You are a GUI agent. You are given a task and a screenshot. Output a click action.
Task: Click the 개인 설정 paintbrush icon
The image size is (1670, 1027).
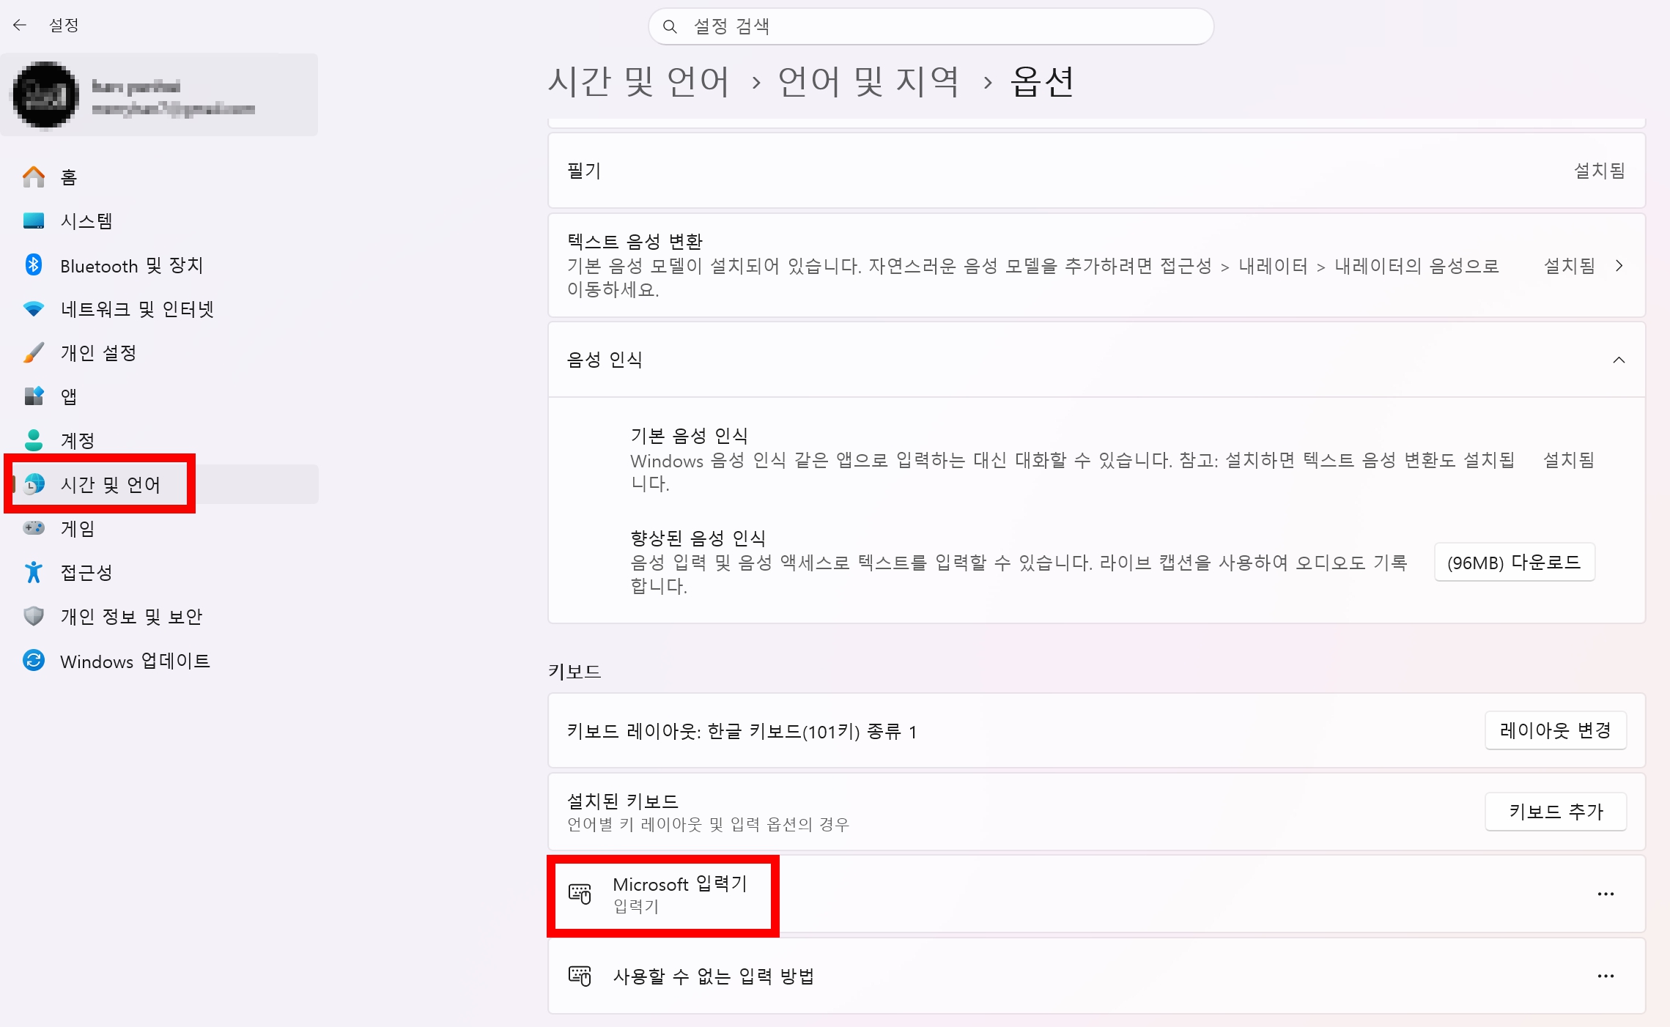(x=34, y=352)
